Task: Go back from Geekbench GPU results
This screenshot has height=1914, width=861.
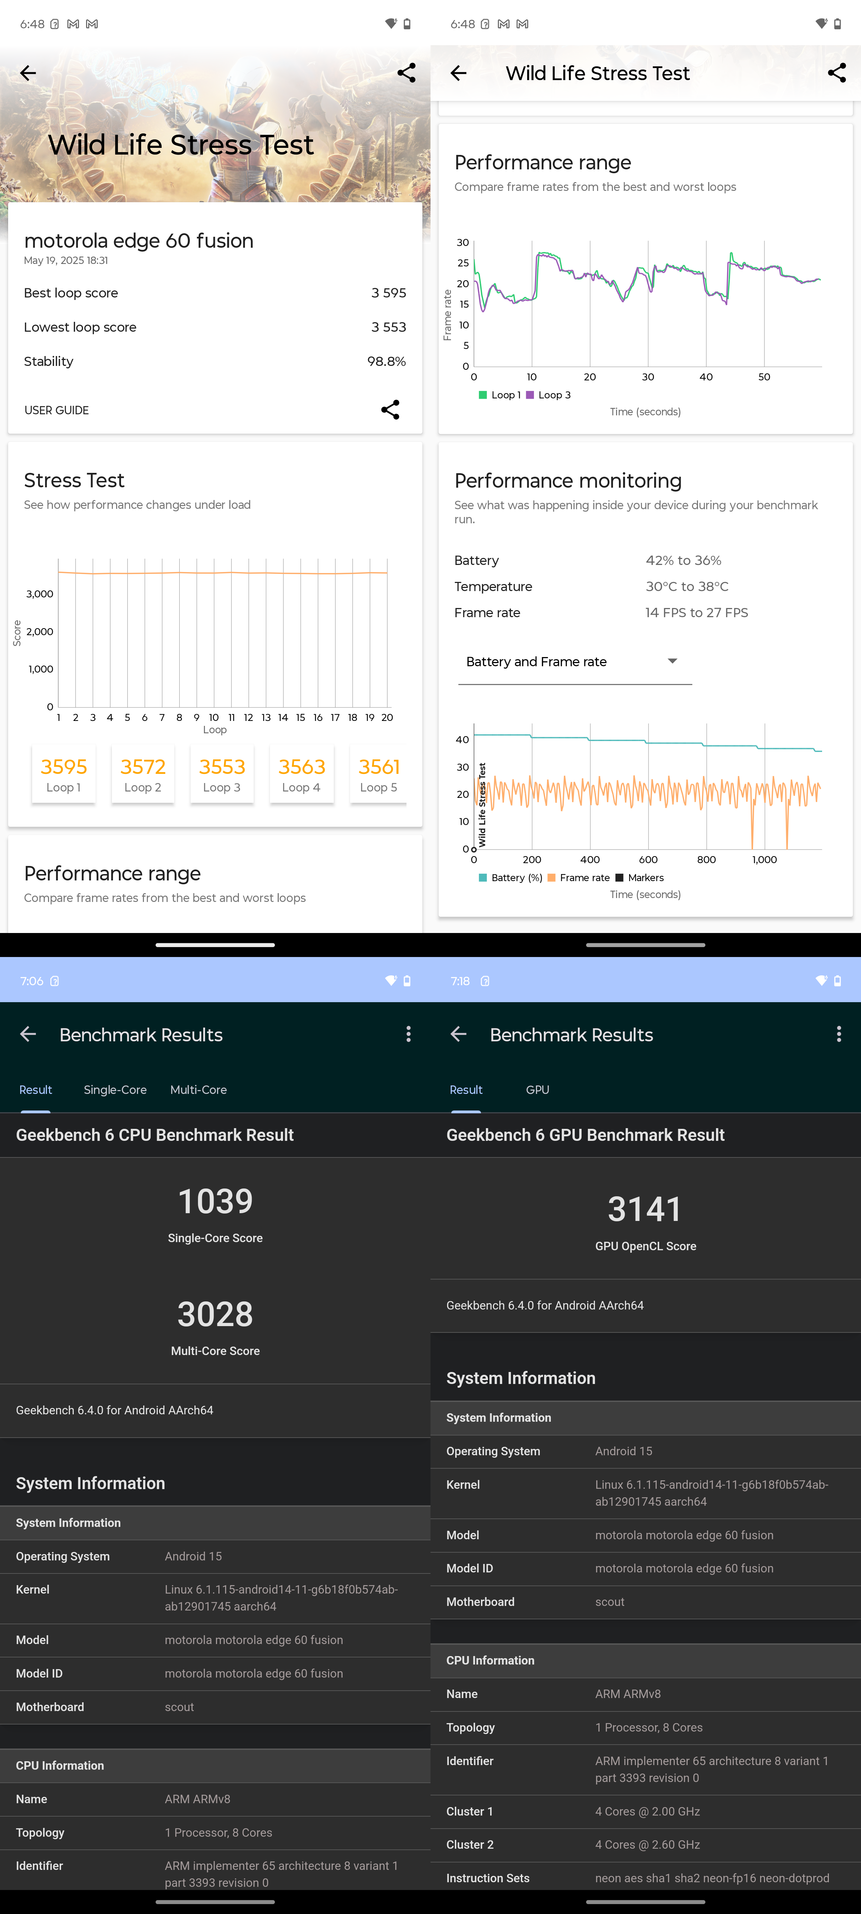Action: point(458,1034)
